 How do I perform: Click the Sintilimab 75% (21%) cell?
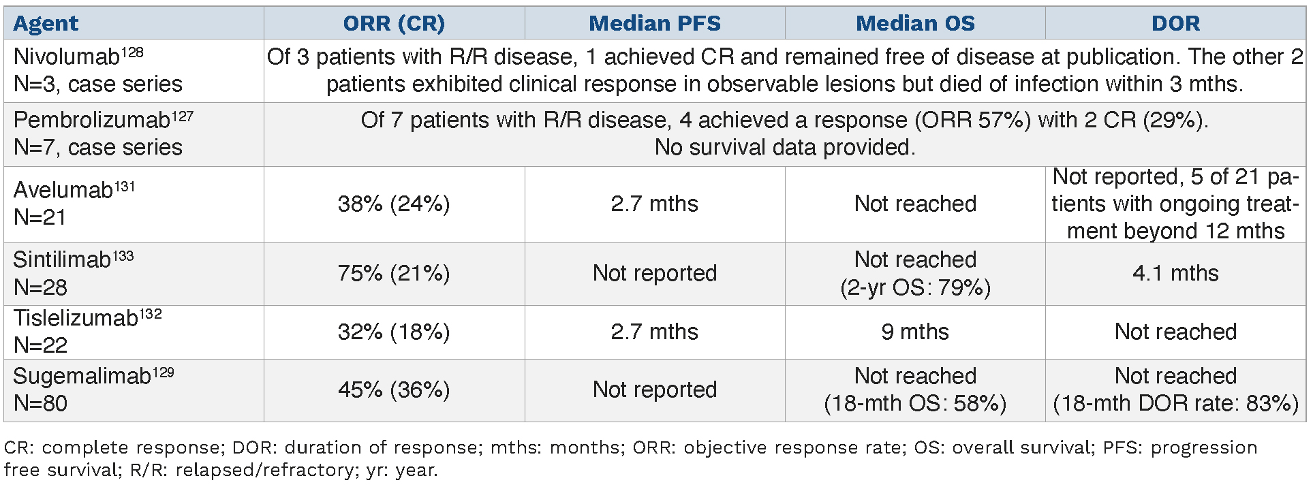(394, 274)
